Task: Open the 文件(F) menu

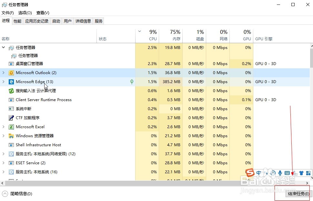Action: (8, 13)
